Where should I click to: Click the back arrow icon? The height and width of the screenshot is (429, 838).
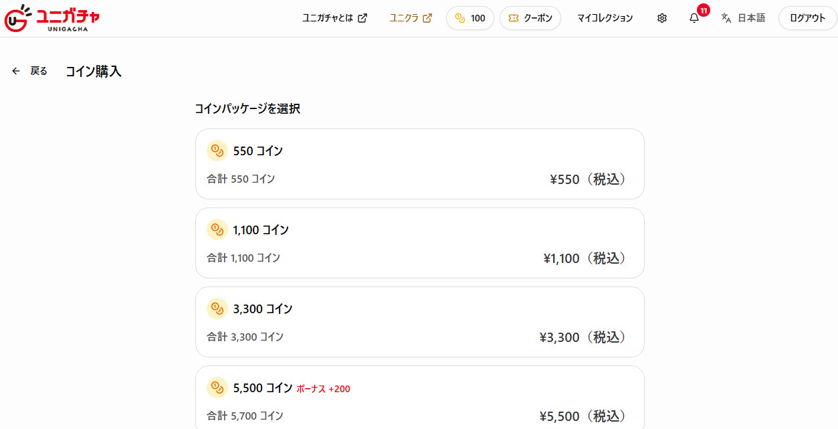tap(16, 71)
